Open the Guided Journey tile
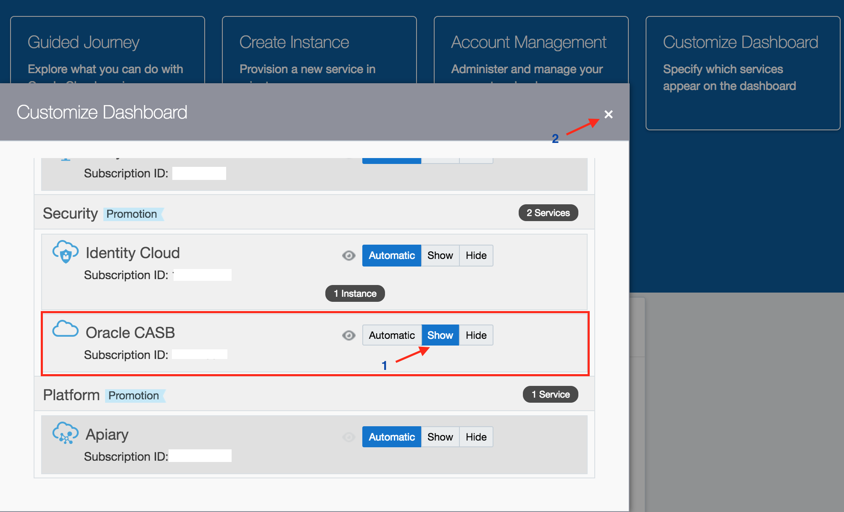Screen dimensions: 844x512 click(108, 50)
